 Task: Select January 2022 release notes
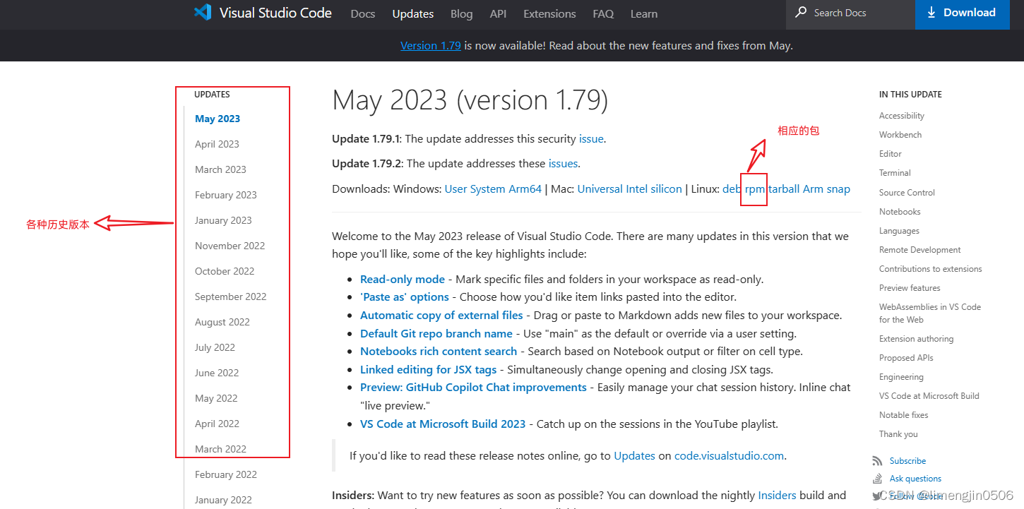click(x=223, y=500)
